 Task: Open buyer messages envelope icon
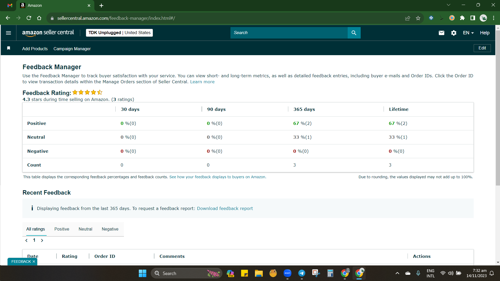[441, 33]
